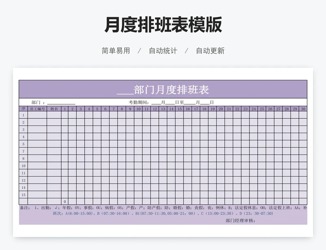Select row number 12 in 序 column
326x250 pixels.
23,180
